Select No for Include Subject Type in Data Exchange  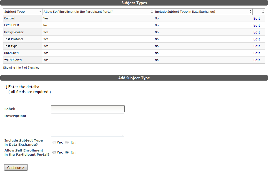67,142
